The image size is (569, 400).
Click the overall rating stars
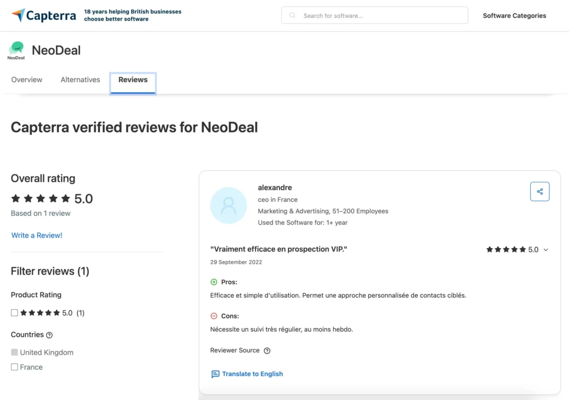41,199
